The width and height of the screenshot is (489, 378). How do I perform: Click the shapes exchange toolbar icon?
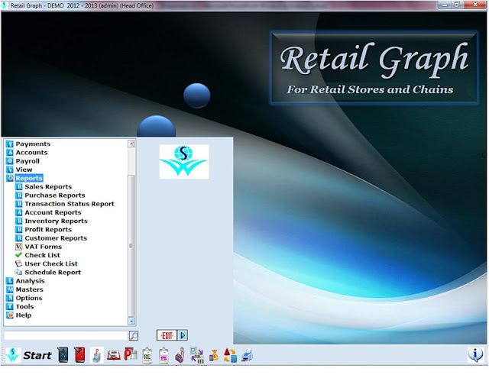coord(230,355)
